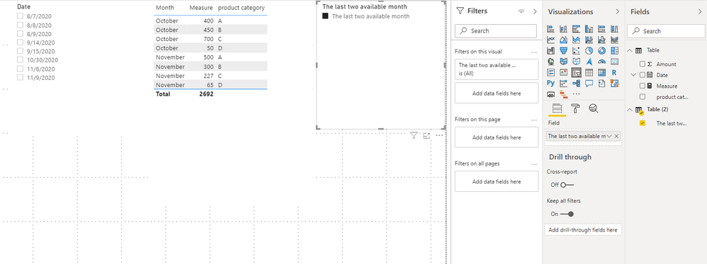Pick the R script visual icon
The image size is (707, 264).
[x=614, y=72]
